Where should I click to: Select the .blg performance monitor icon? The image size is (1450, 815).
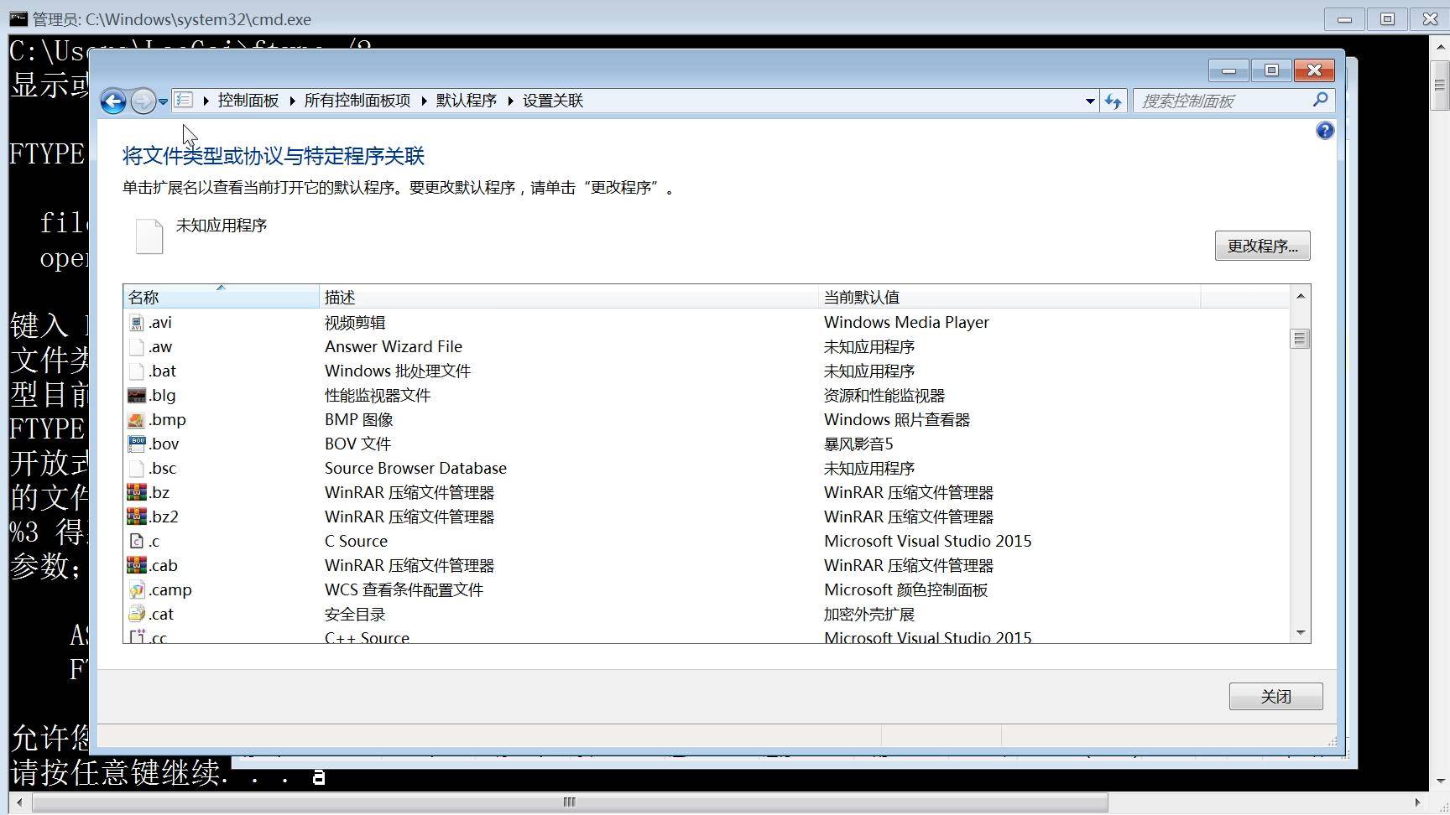click(x=137, y=396)
